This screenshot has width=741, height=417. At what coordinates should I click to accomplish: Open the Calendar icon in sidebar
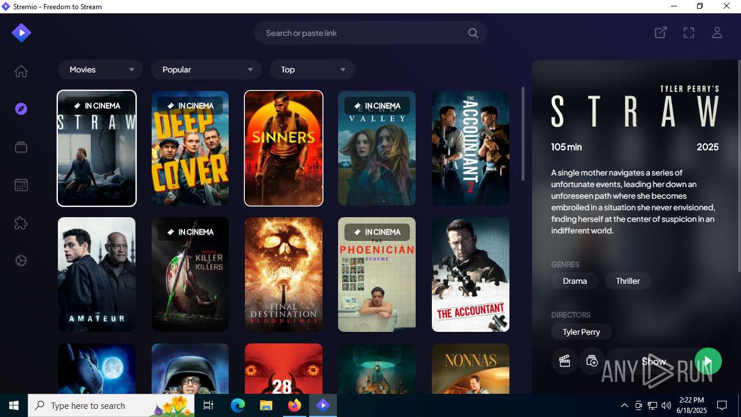coord(21,185)
